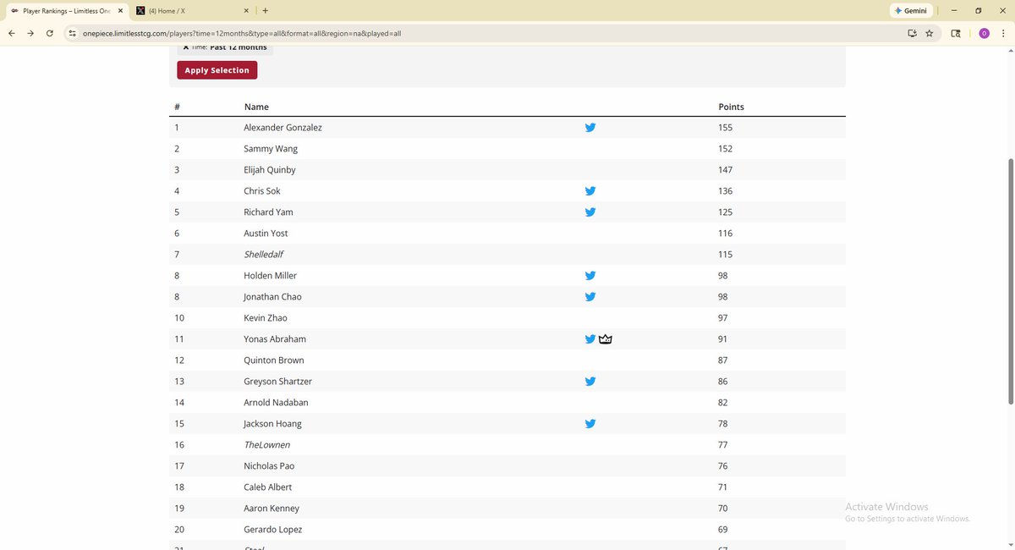Open Arnold Nadaban's player profile
Screen dimensions: 1015x550
[274, 403]
